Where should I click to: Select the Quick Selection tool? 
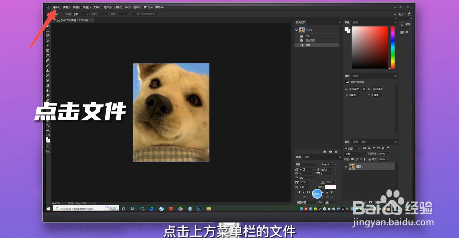(x=48, y=40)
